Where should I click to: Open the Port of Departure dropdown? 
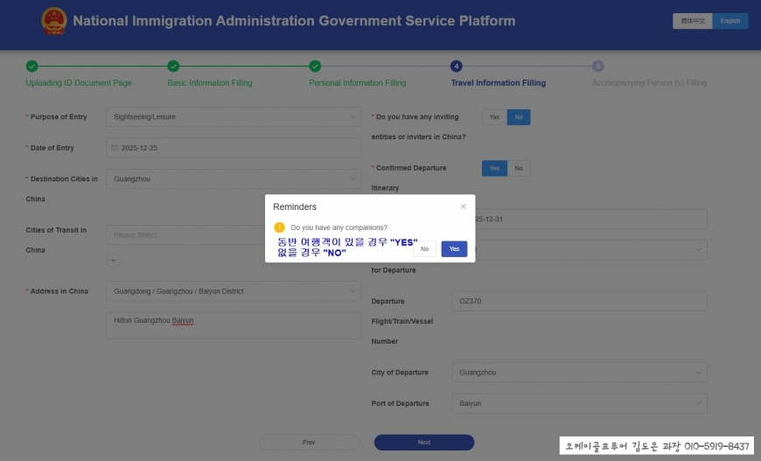(x=578, y=403)
